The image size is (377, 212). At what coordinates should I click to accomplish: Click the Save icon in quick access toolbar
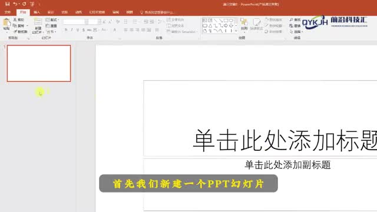(8, 4)
